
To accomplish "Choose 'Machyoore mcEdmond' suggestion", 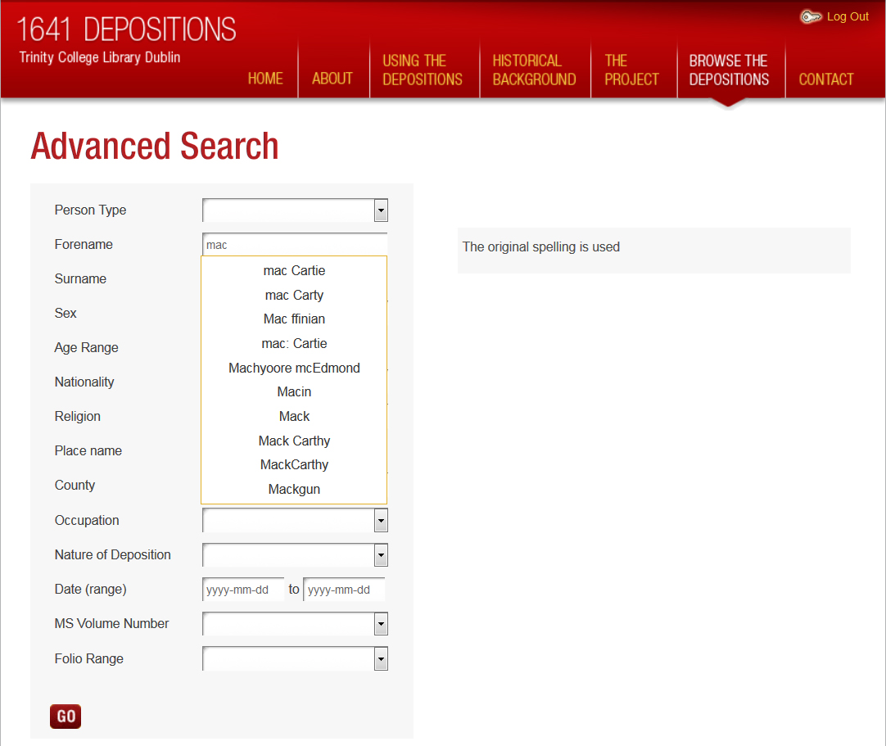I will coord(294,368).
